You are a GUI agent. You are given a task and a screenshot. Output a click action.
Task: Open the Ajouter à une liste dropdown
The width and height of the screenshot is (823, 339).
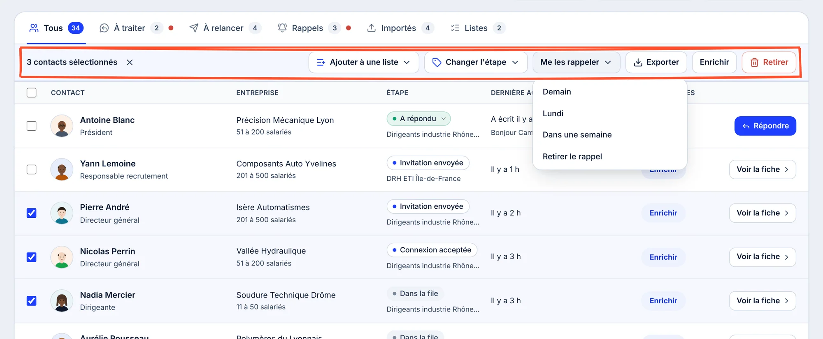point(364,62)
